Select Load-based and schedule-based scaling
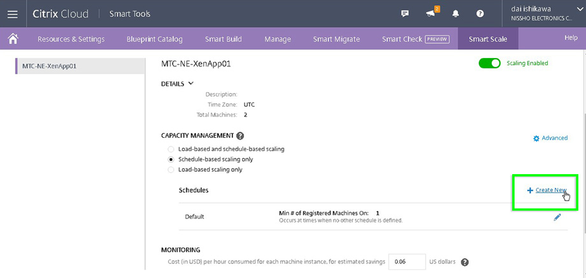 (x=171, y=149)
